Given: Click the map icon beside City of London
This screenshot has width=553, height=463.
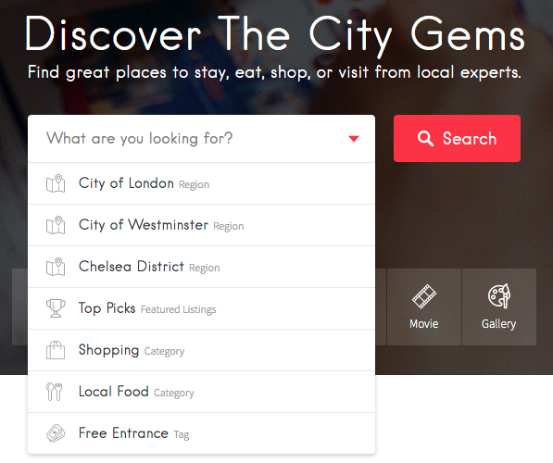Looking at the screenshot, I should point(56,183).
